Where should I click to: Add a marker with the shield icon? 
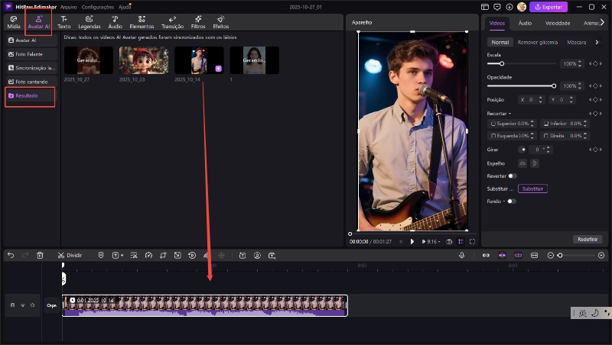pyautogui.click(x=101, y=255)
